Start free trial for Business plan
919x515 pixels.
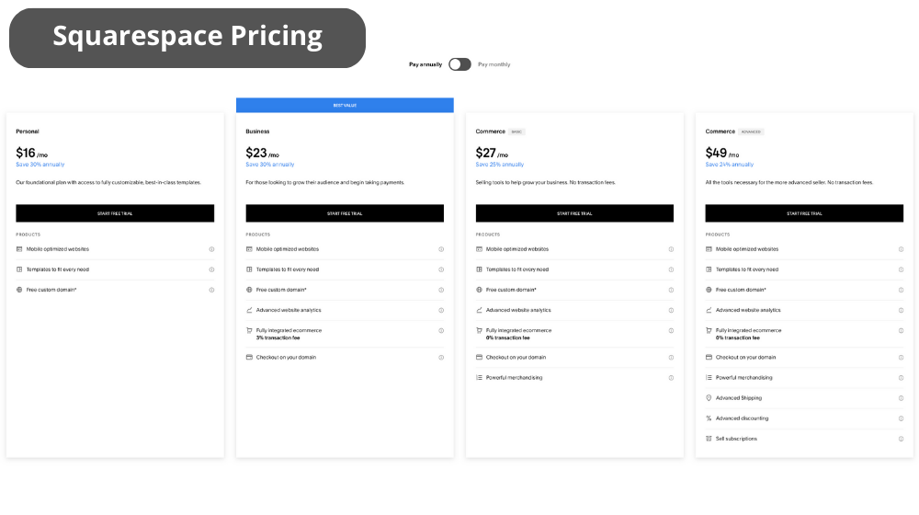point(345,213)
